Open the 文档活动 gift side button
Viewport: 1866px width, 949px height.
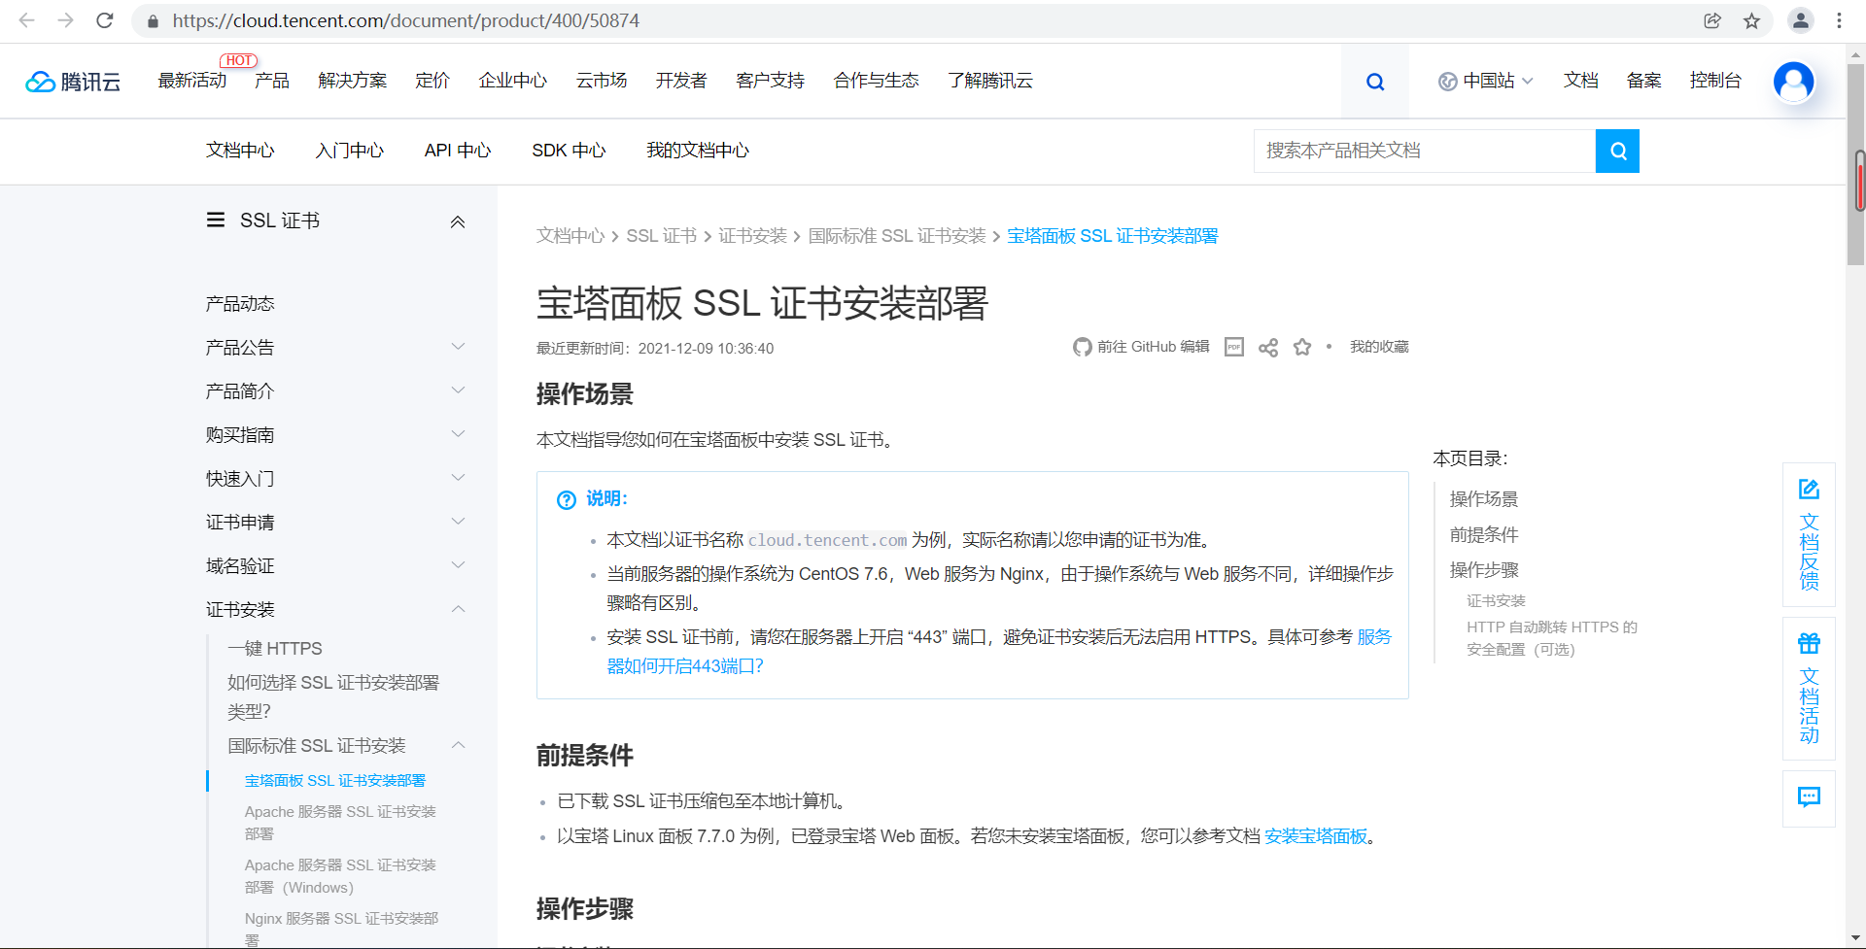click(1809, 689)
